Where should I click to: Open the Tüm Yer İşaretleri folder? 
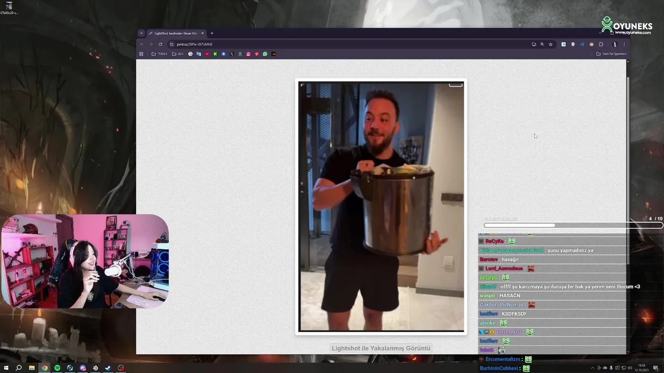pyautogui.click(x=611, y=54)
